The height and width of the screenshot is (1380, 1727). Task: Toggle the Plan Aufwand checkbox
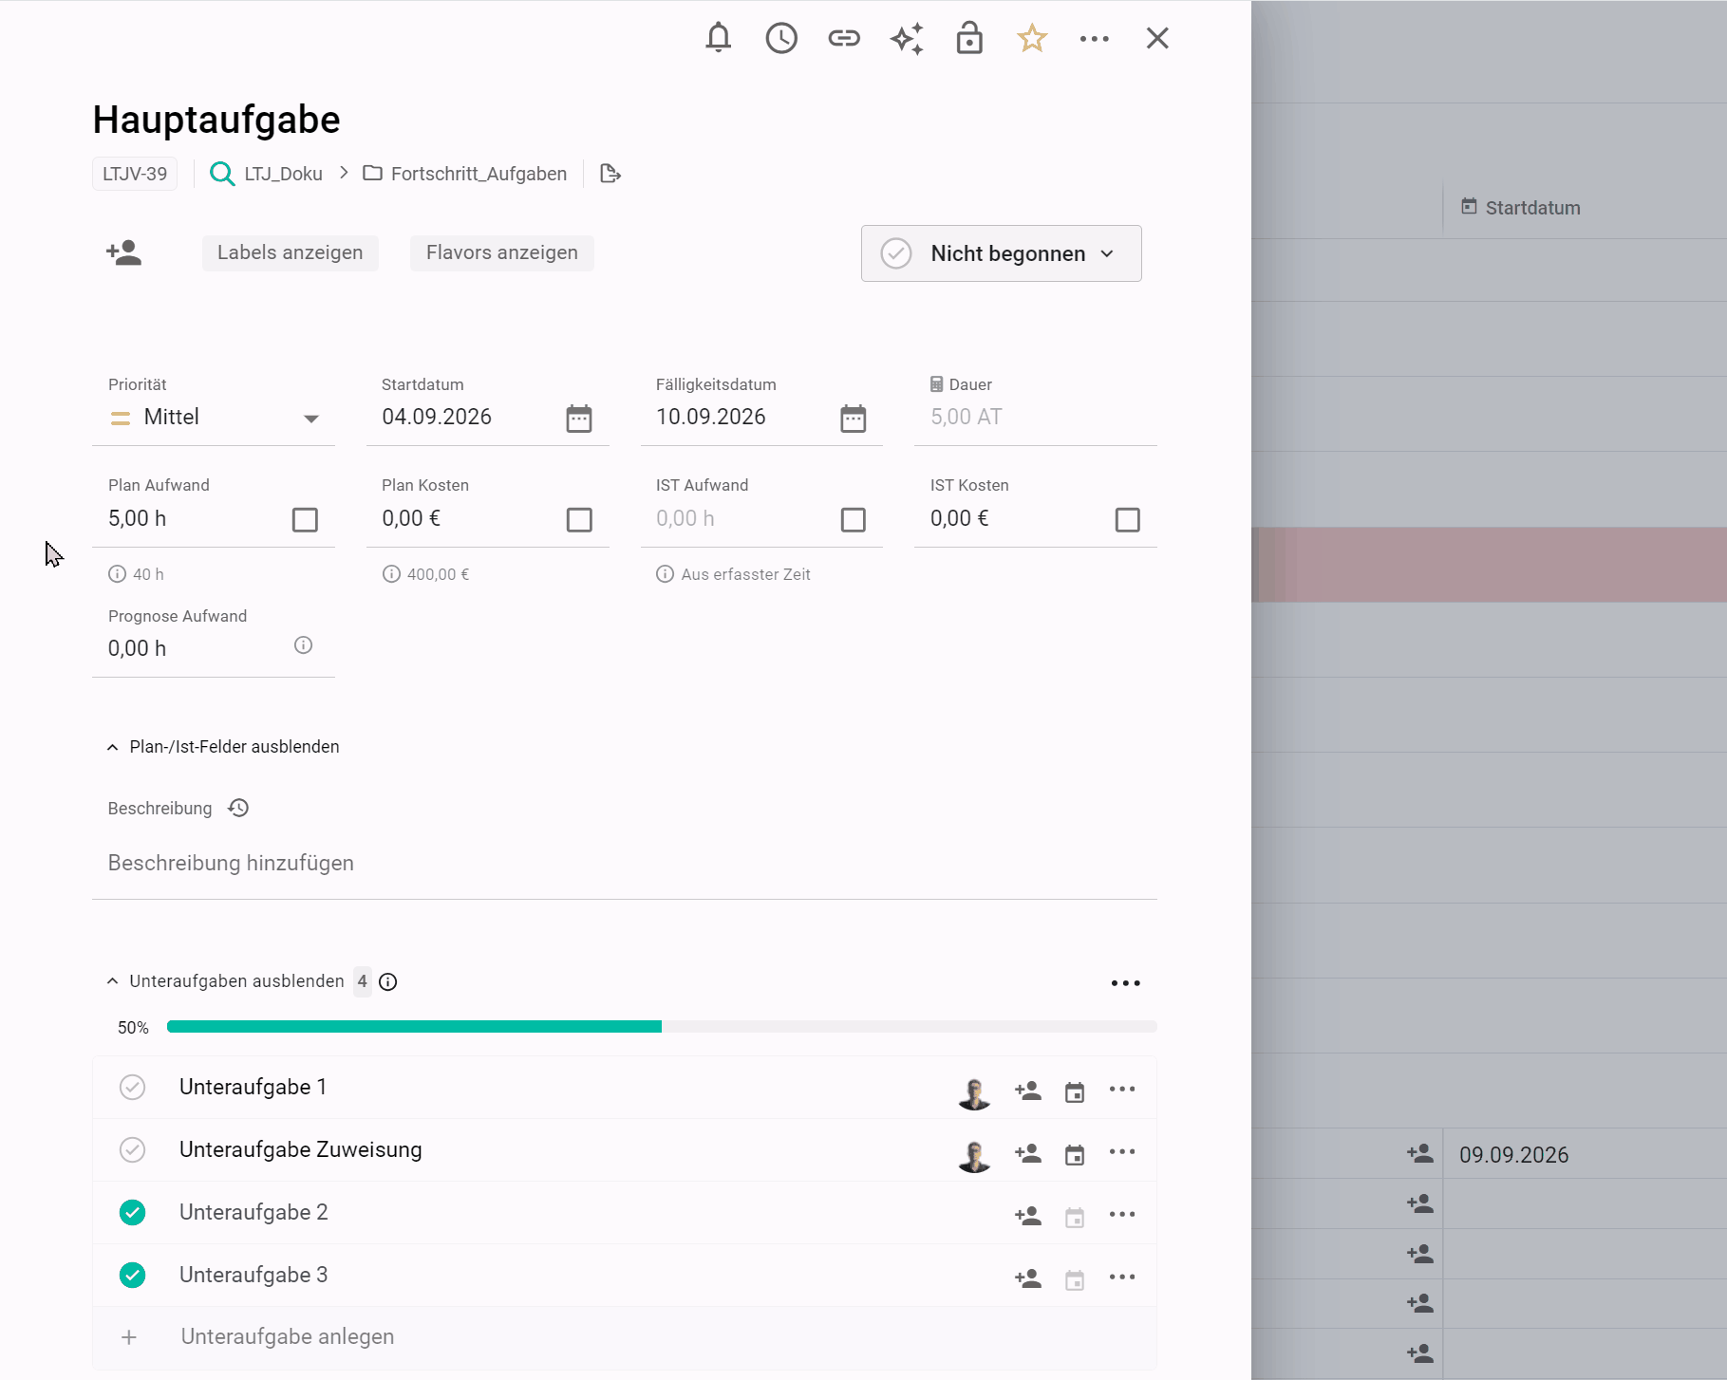(305, 520)
